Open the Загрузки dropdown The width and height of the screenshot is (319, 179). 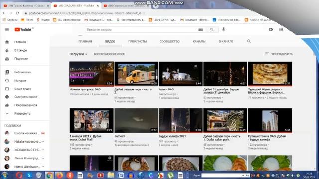78,54
